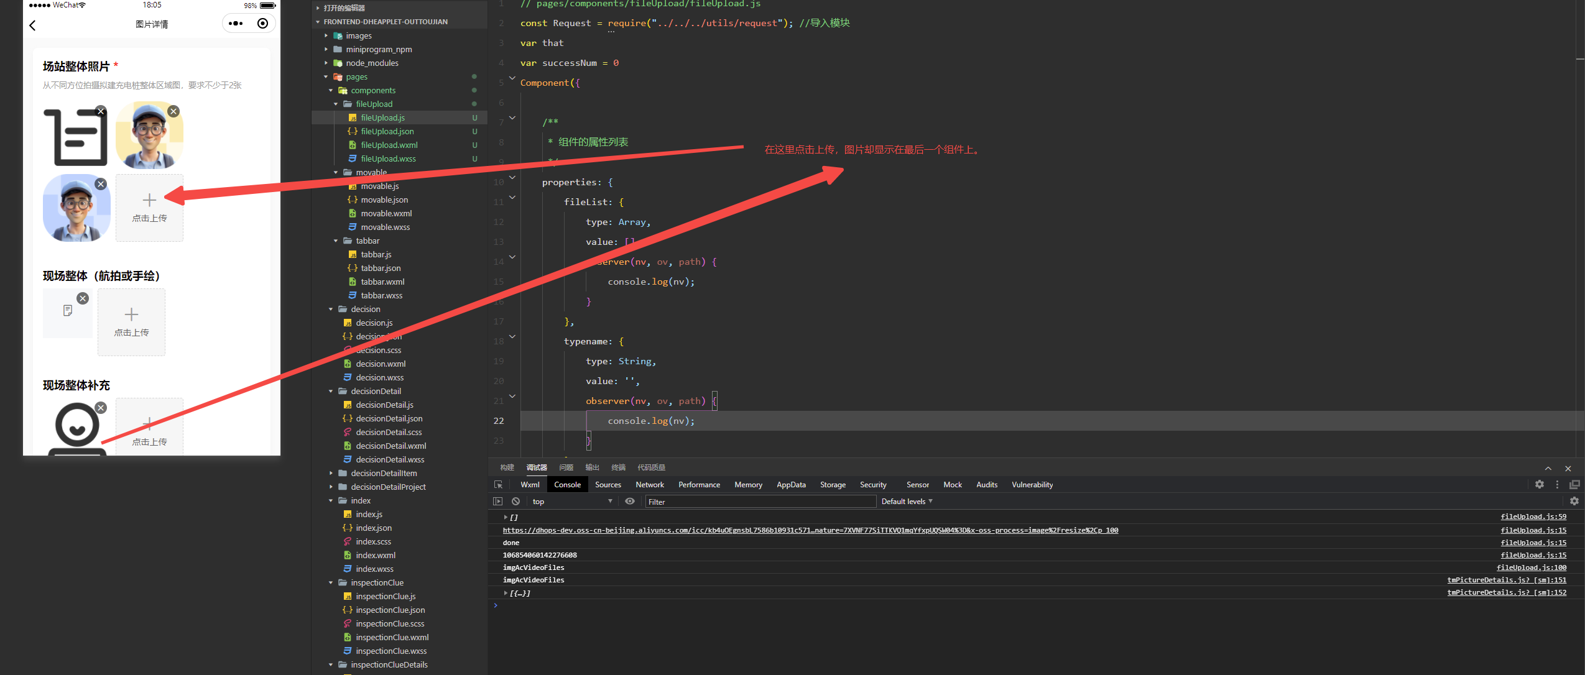Open the fileUpload.wxml file
1585x675 pixels.
click(389, 145)
